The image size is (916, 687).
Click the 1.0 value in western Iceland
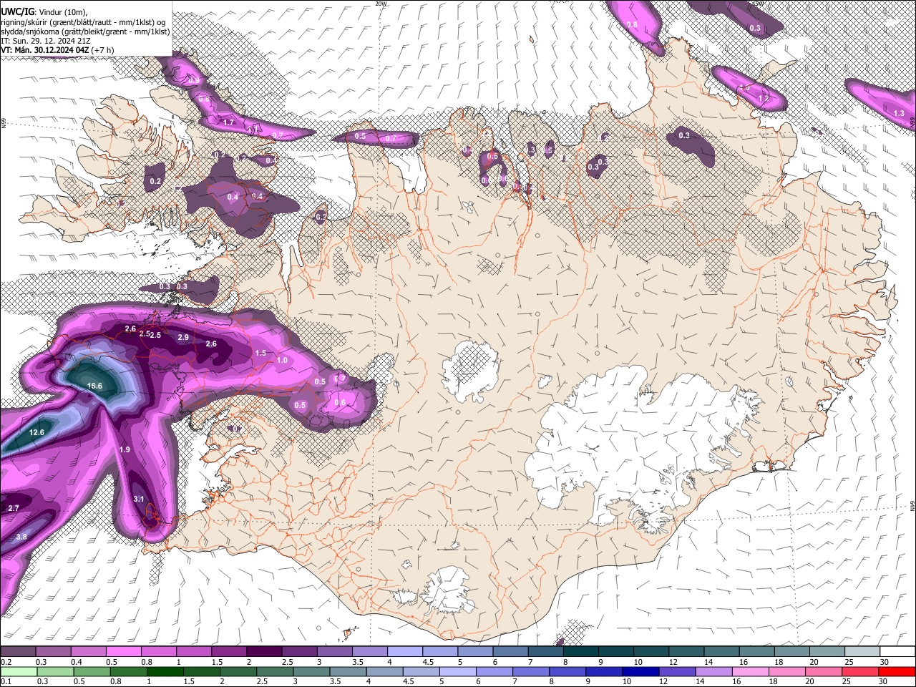click(x=282, y=360)
